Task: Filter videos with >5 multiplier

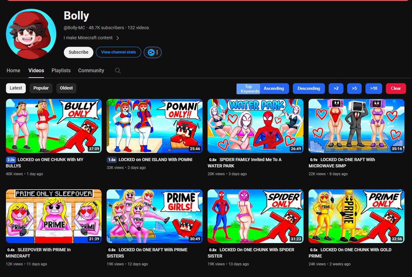Action: tap(354, 88)
